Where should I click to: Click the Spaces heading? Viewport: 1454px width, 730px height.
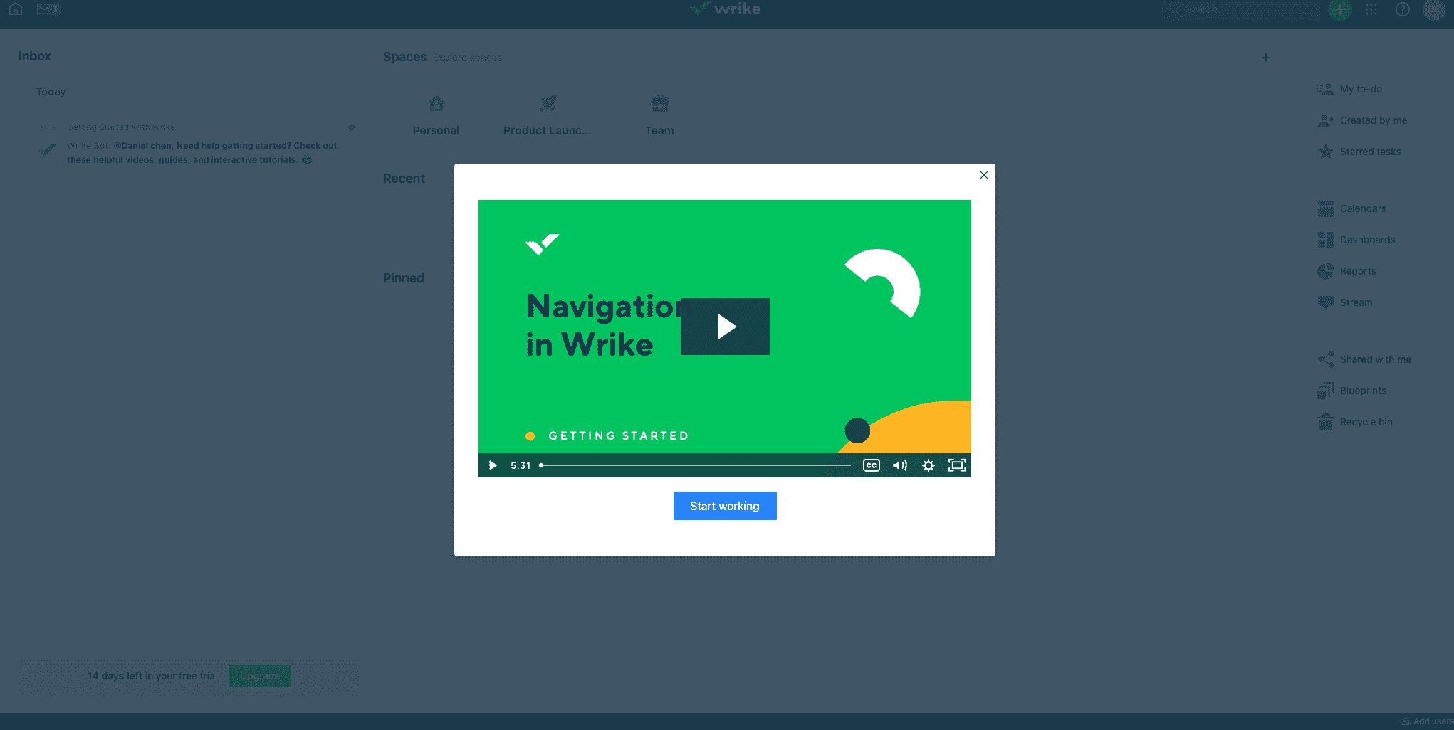404,57
